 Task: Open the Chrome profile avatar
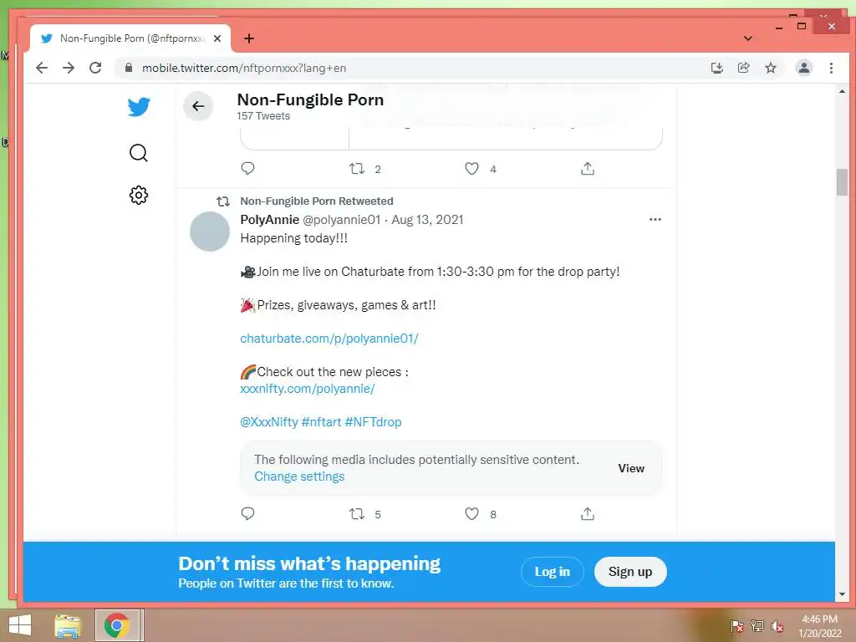804,68
